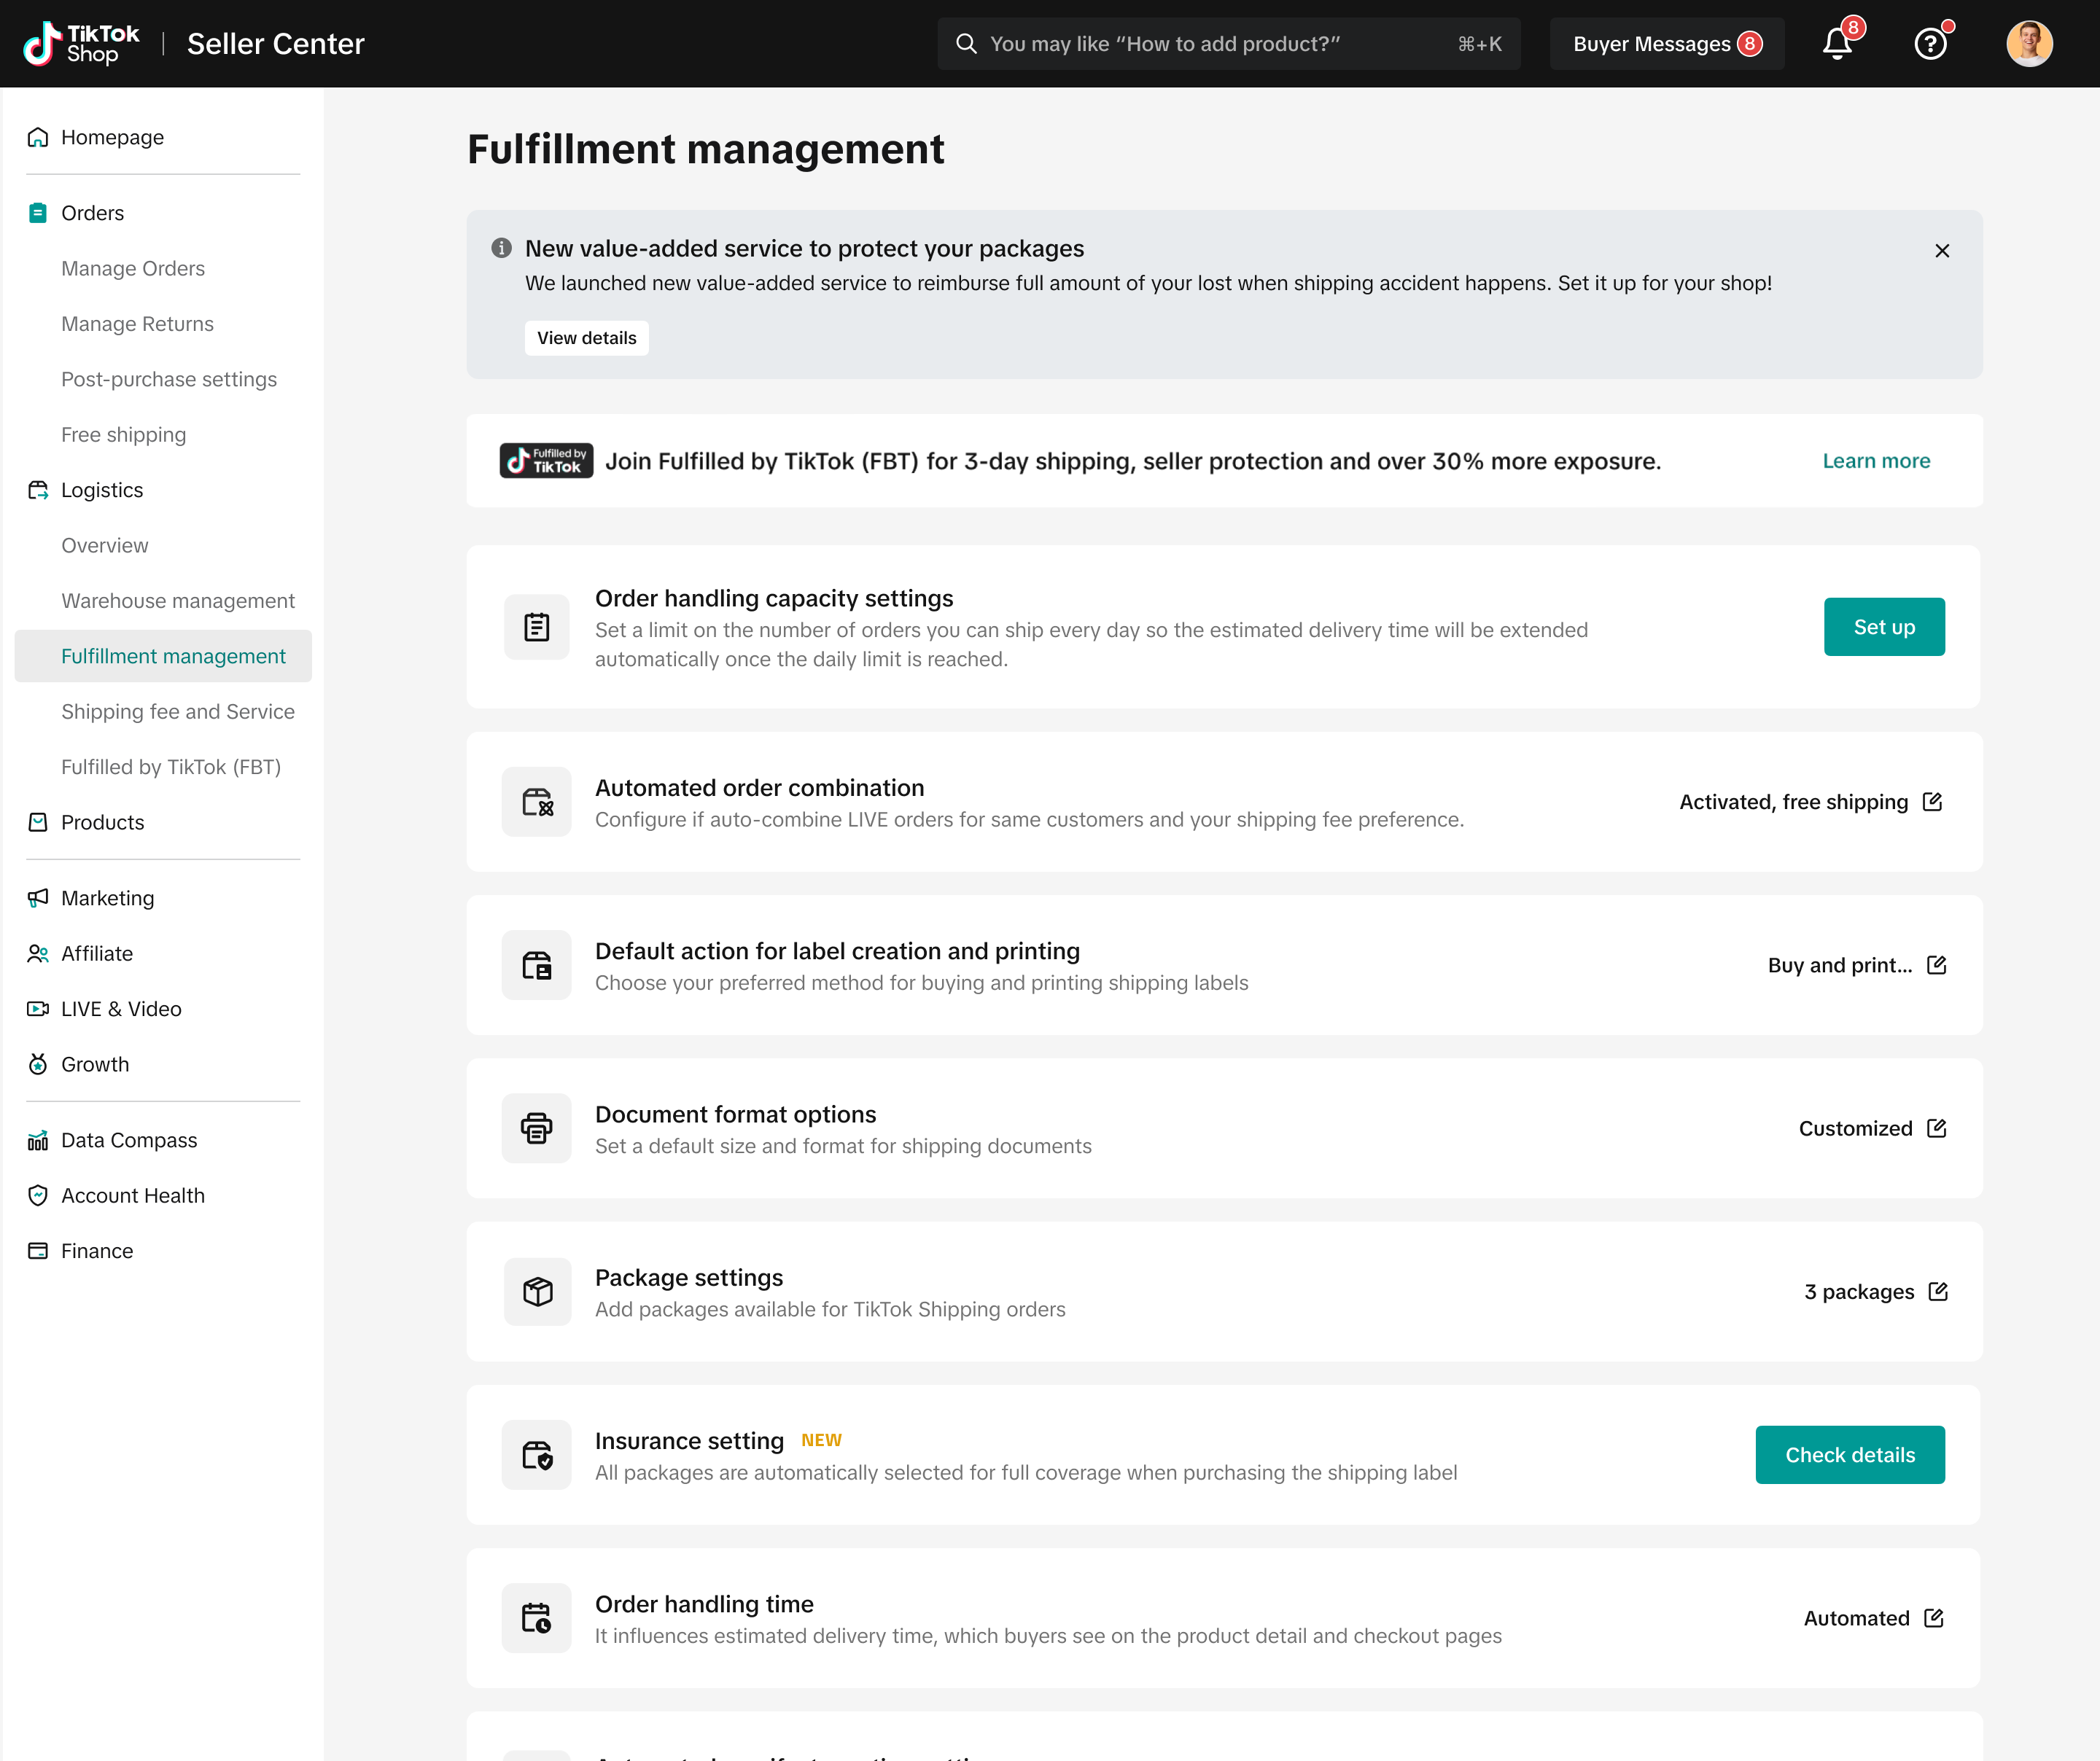This screenshot has width=2100, height=1761.
Task: Expand LIVE & Video section
Action: click(x=121, y=1010)
